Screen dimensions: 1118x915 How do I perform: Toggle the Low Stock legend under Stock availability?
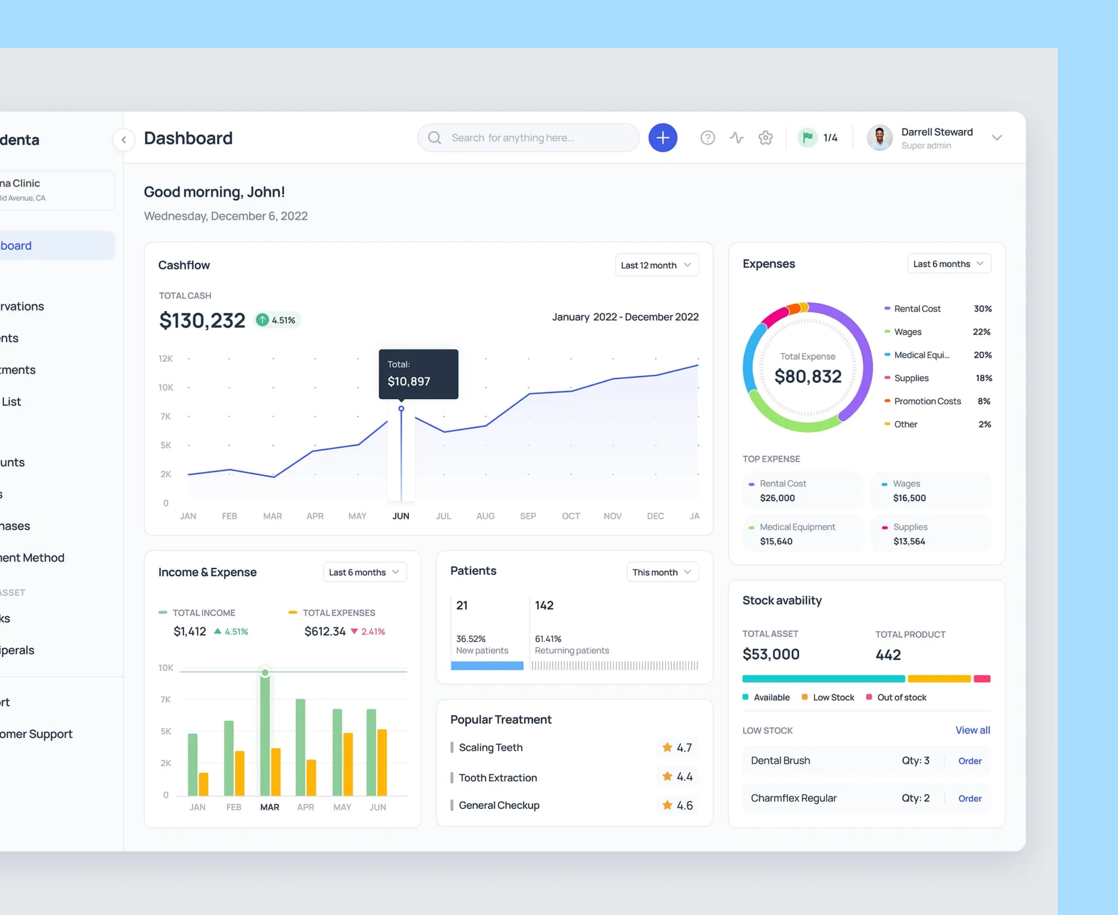click(x=828, y=697)
